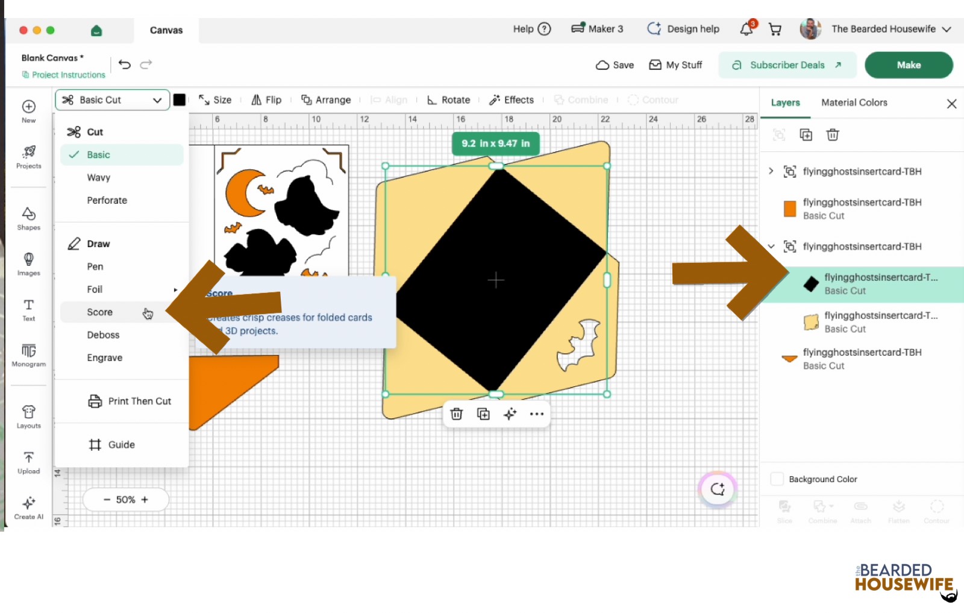Viewport: 964px width, 613px height.
Task: Click the black operation color swatch
Action: tap(180, 100)
